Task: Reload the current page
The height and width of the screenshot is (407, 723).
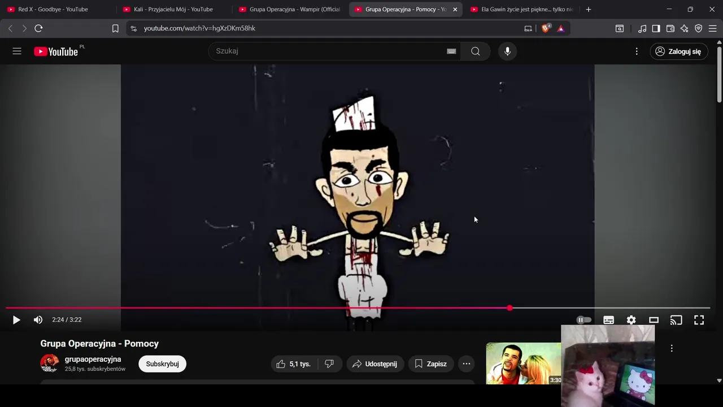Action: 38,28
